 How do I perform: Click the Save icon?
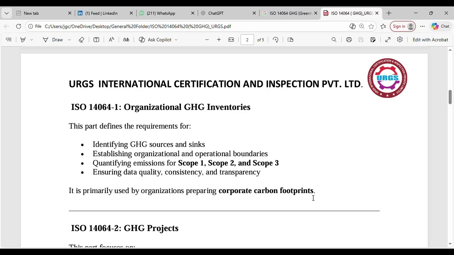(x=361, y=40)
